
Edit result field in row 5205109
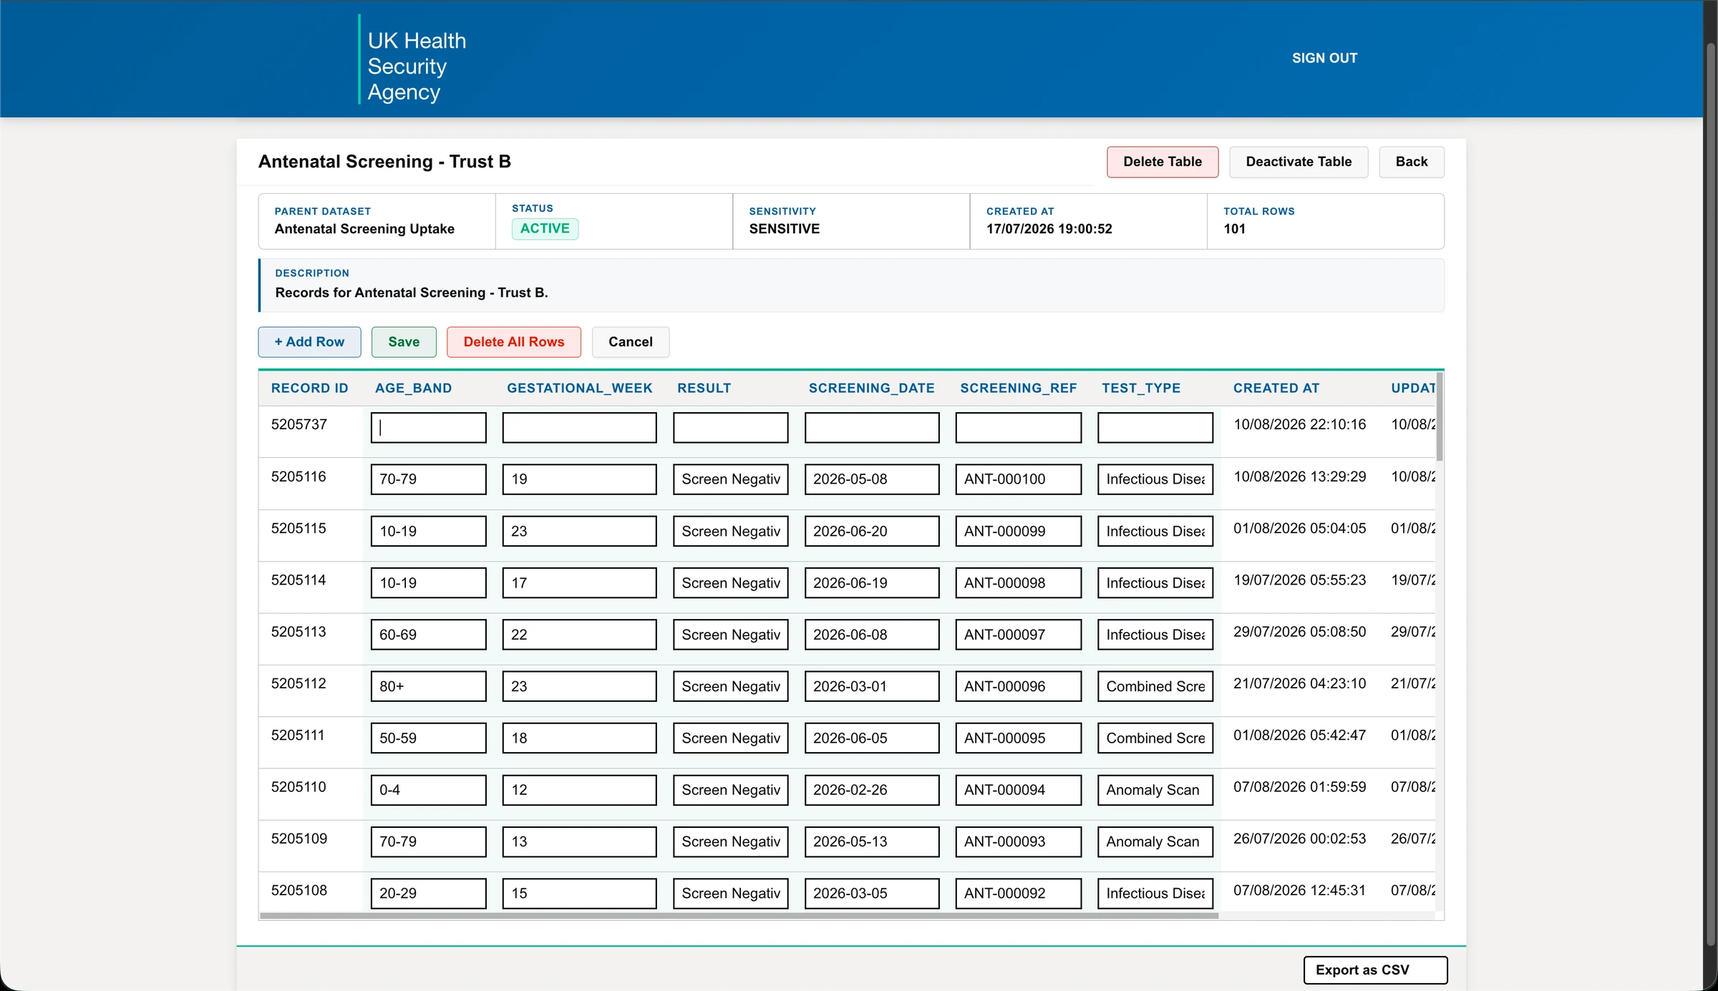click(730, 841)
